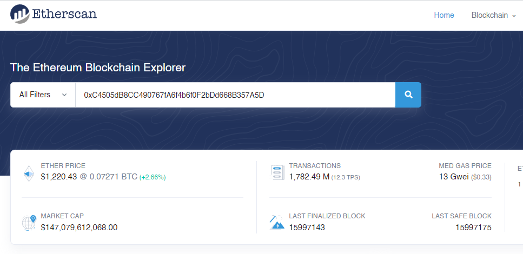Open the $147,079,612,068.00 market cap value
523x254 pixels.
coord(79,228)
